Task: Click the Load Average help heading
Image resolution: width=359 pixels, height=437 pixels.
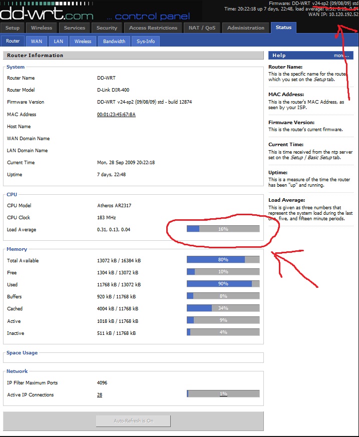Action: pyautogui.click(x=286, y=200)
